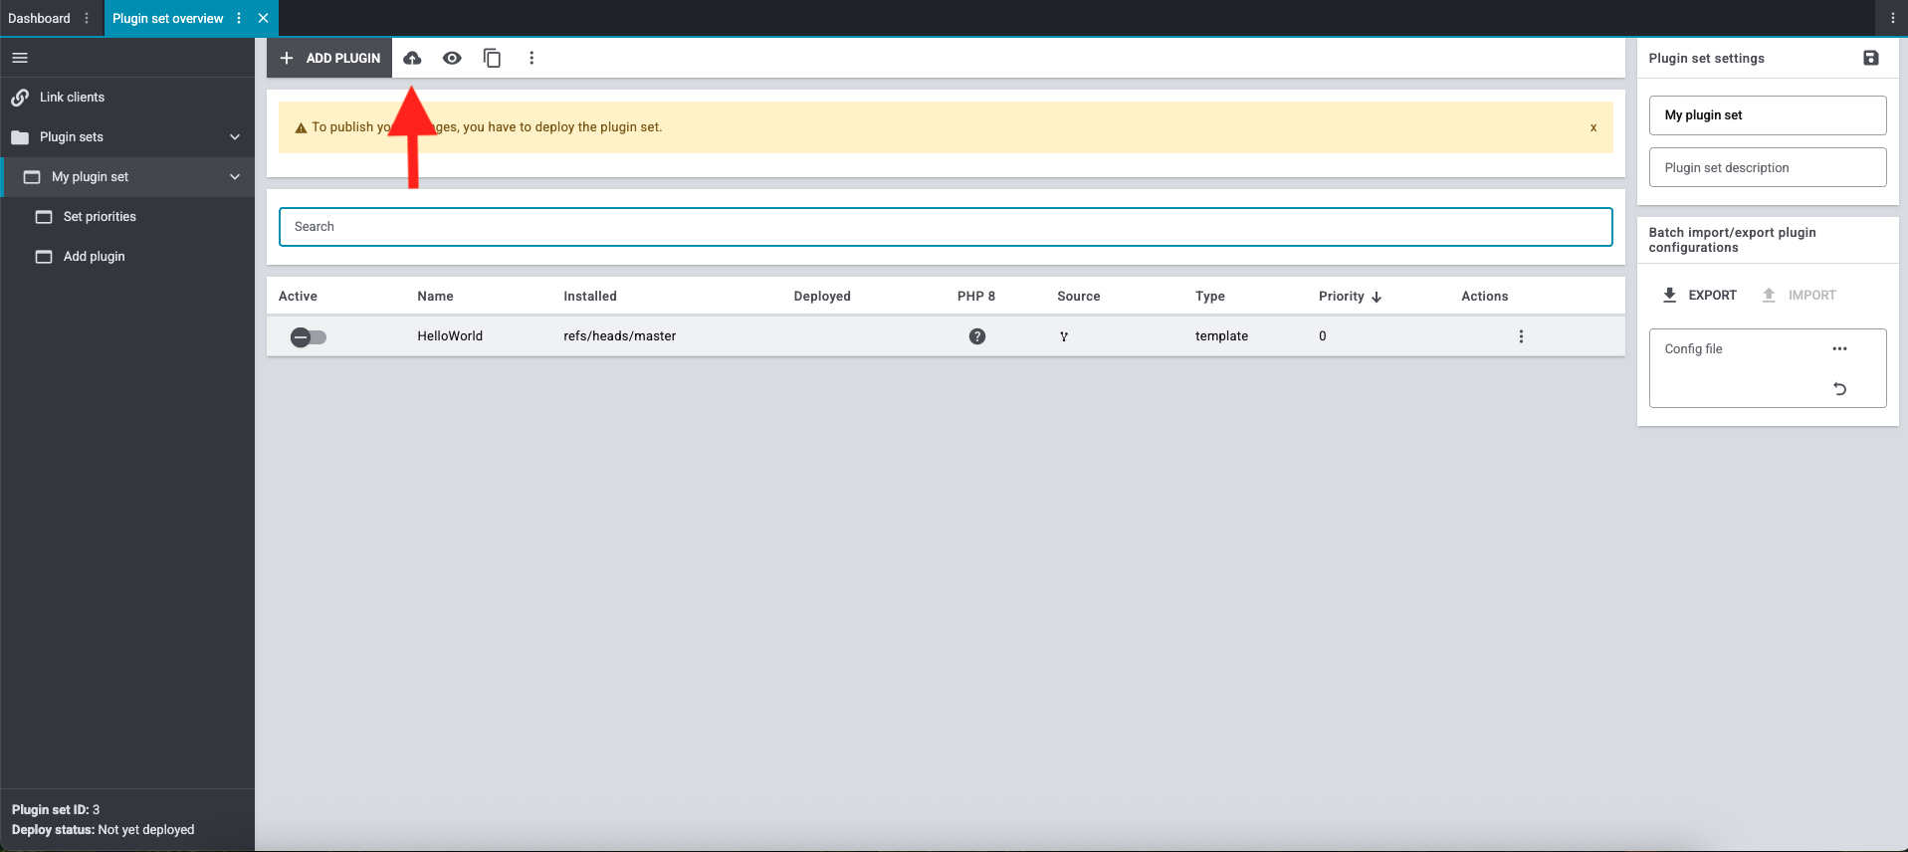Open the toolbar three-dot more menu

pyautogui.click(x=531, y=58)
